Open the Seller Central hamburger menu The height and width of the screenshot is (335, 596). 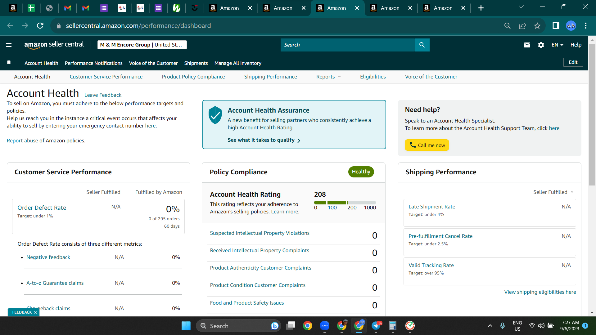click(x=9, y=45)
